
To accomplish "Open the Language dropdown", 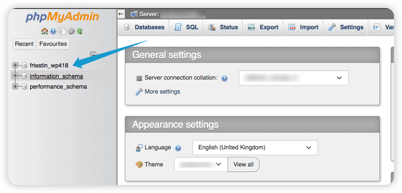I will [255, 148].
